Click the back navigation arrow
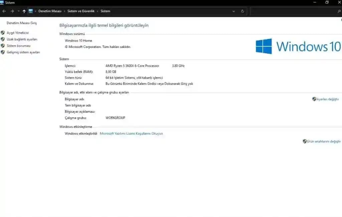This screenshot has width=342, height=217. point(4,11)
